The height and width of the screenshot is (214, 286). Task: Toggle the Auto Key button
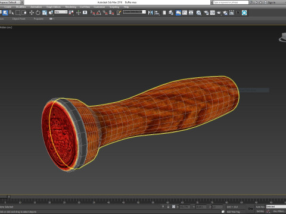pyautogui.click(x=260, y=207)
